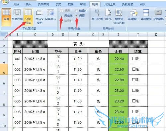Select column I header

tap(118, 35)
